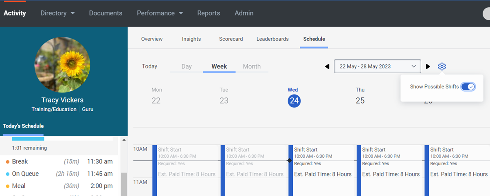The width and height of the screenshot is (490, 196).
Task: Expand the Directory menu
Action: click(57, 13)
